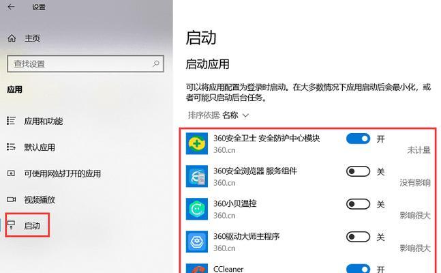Enable 360驱动大师主程序 startup toggle
Screen dimensions: 441x273
(358, 237)
